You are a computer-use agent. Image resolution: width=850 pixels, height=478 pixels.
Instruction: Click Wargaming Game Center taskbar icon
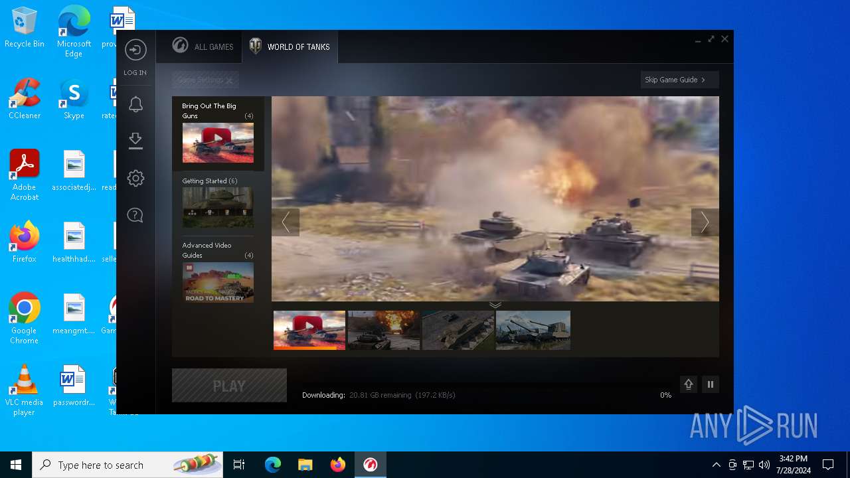pos(370,465)
